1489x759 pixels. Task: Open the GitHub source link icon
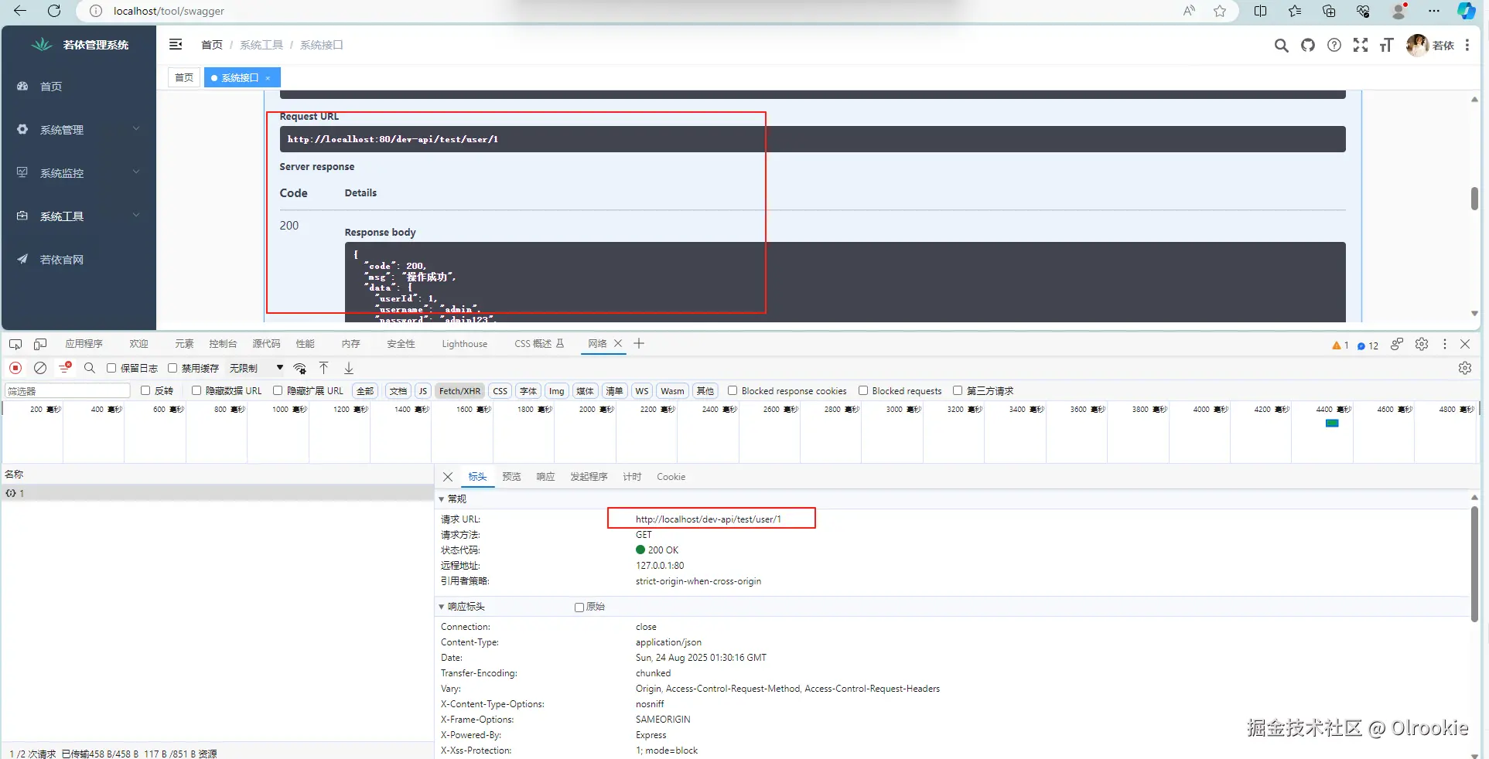(1308, 46)
